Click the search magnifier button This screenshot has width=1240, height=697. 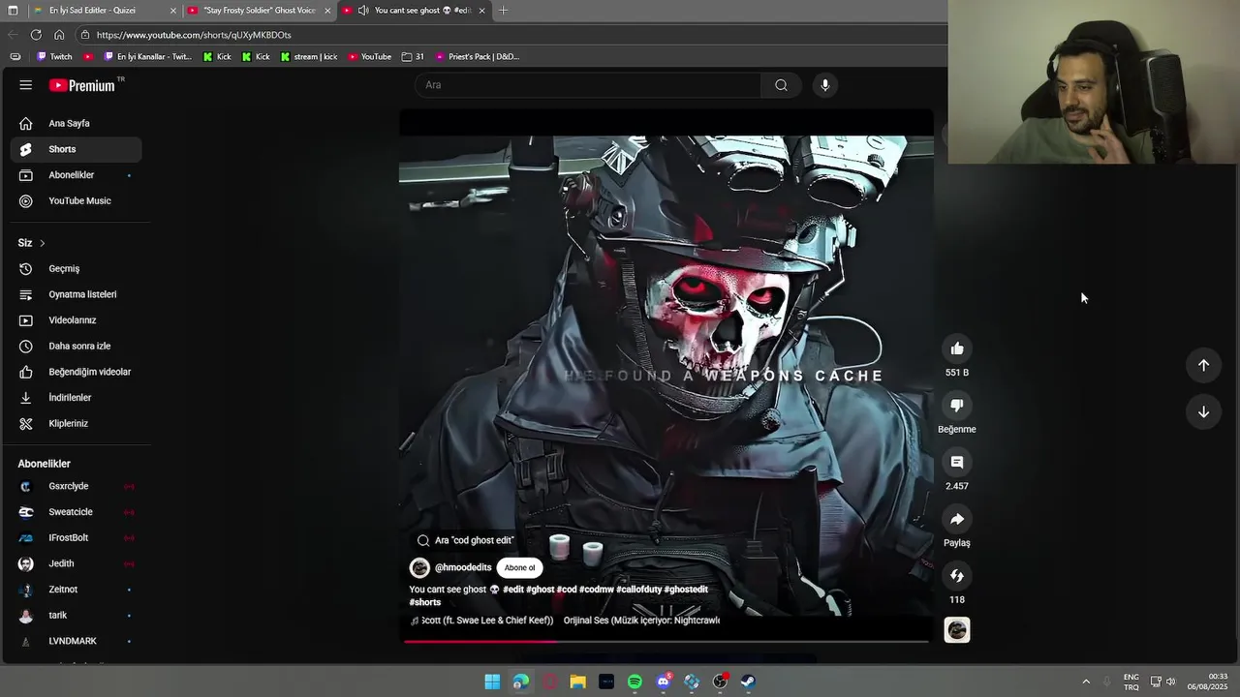[781, 85]
